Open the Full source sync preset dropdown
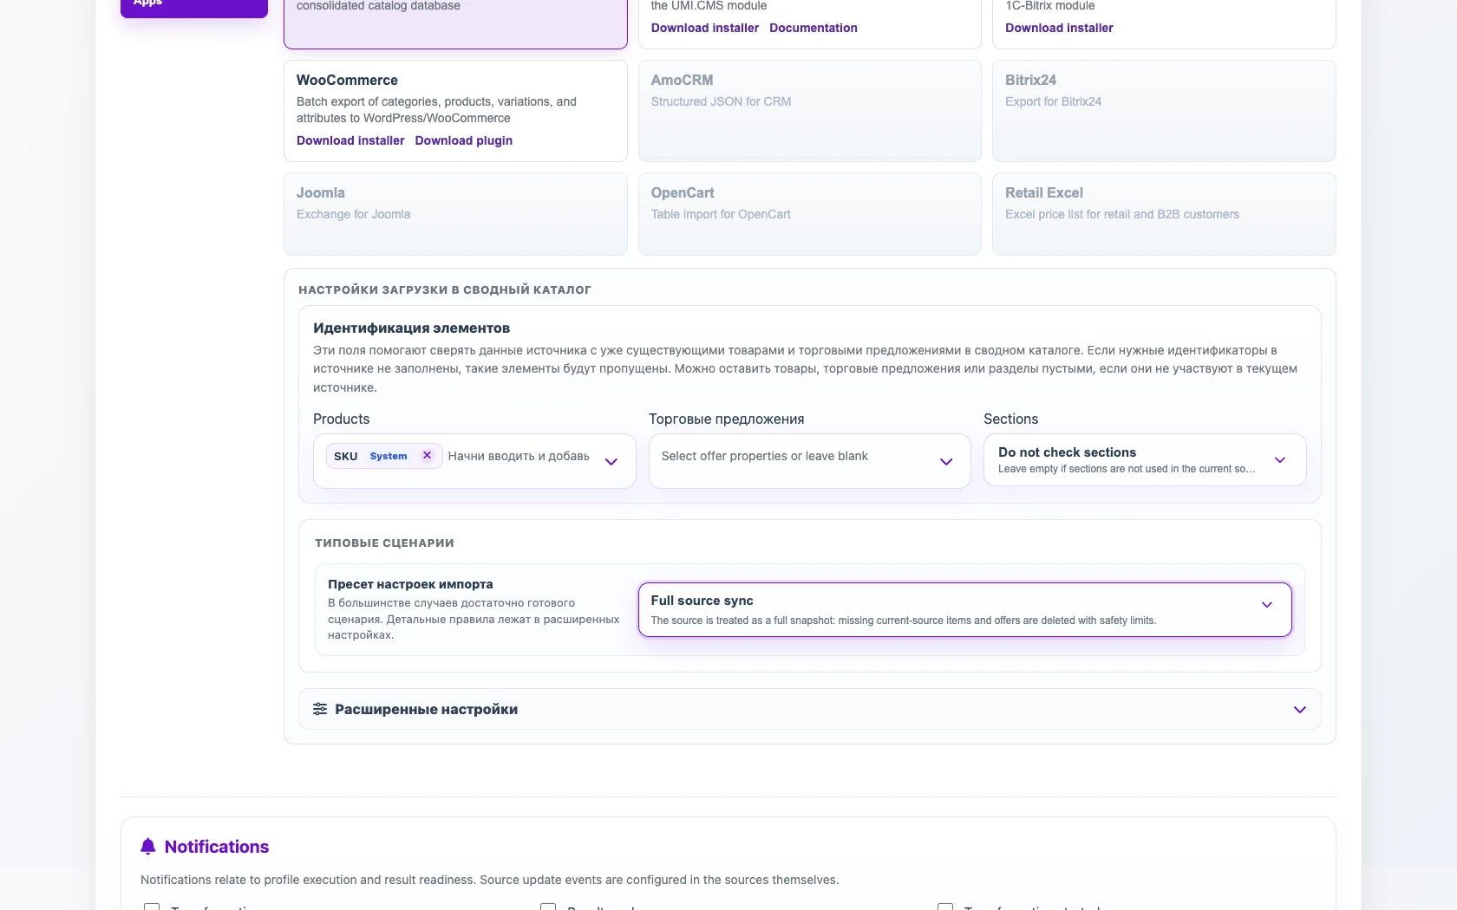 964,609
